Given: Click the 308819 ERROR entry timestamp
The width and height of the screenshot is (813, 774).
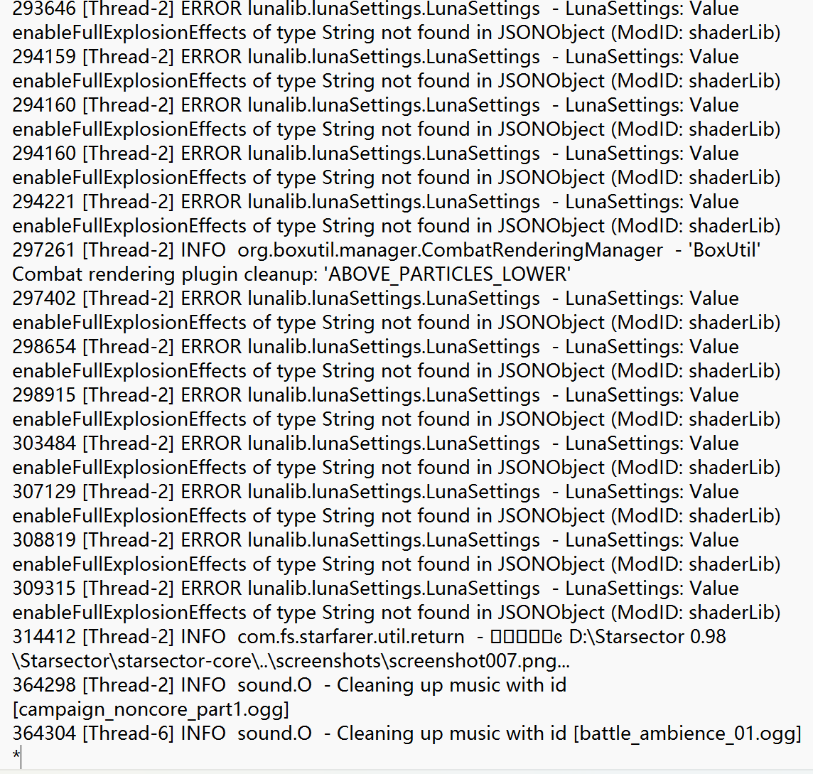Looking at the screenshot, I should 44,540.
